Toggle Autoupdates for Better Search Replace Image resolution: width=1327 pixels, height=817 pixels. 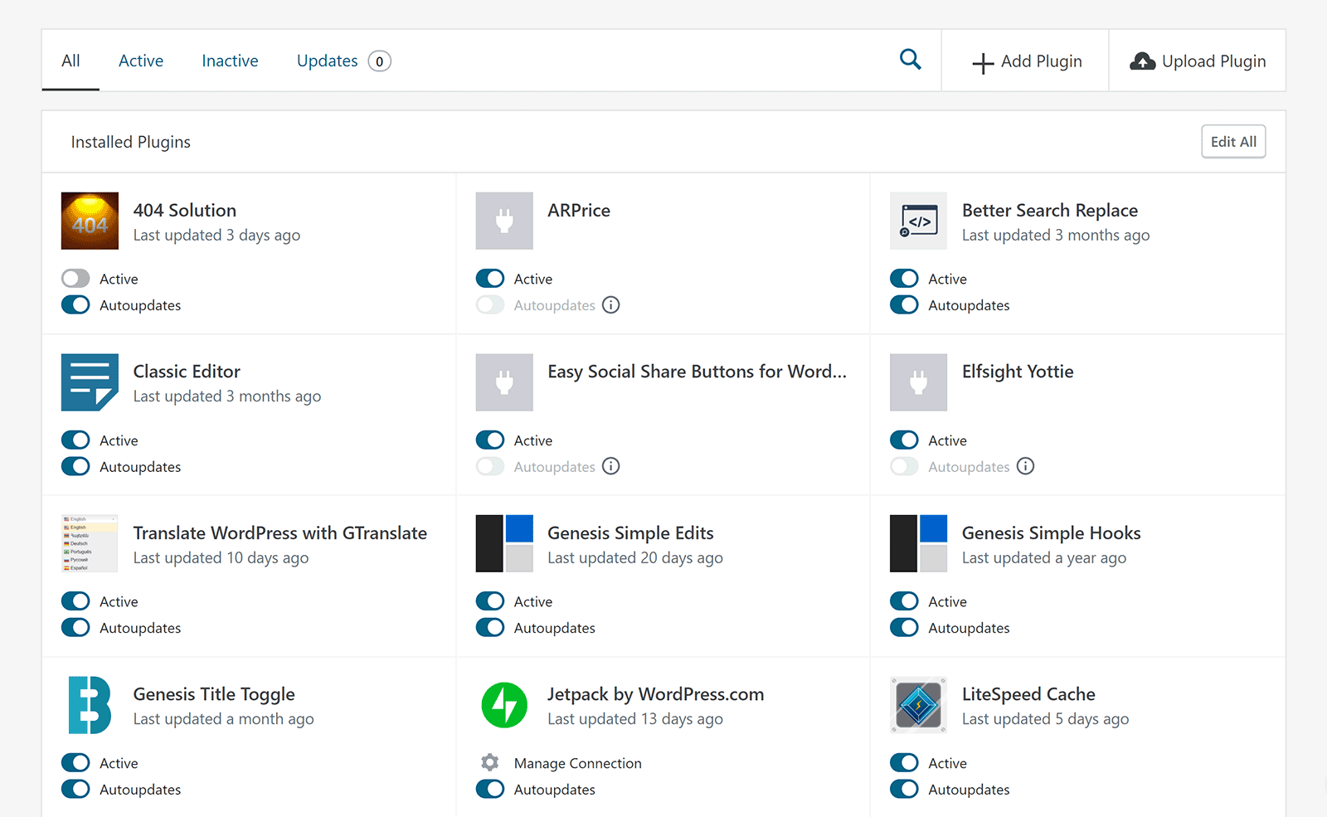click(x=904, y=305)
